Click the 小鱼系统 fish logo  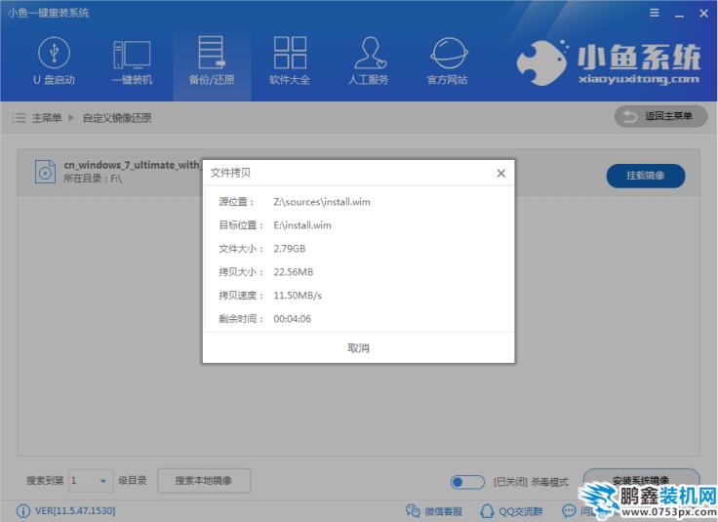pyautogui.click(x=541, y=62)
